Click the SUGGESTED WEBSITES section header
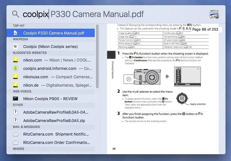 point(30,53)
